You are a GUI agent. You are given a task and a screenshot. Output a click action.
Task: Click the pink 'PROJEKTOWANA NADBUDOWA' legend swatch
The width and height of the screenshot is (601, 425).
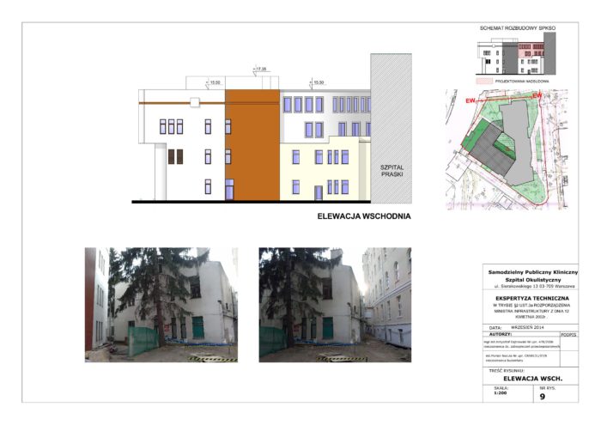coord(484,82)
